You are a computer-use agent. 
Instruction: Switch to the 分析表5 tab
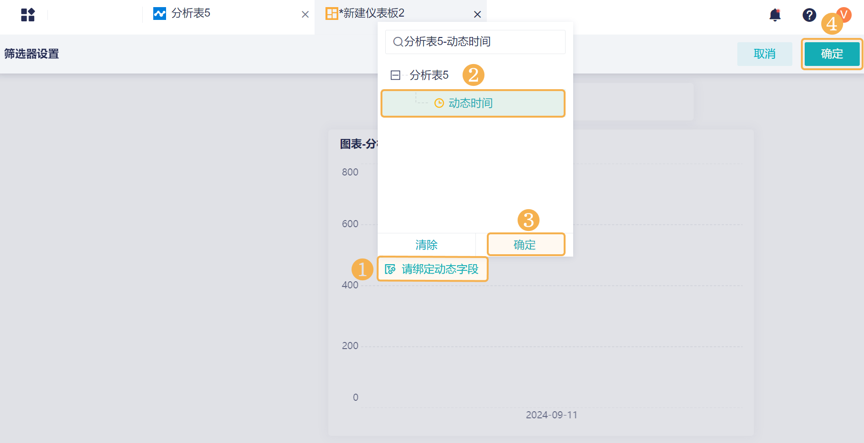191,13
